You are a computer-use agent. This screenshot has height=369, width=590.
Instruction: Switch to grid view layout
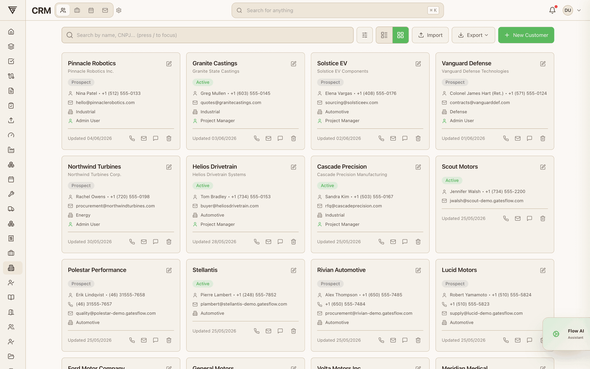pyautogui.click(x=400, y=35)
